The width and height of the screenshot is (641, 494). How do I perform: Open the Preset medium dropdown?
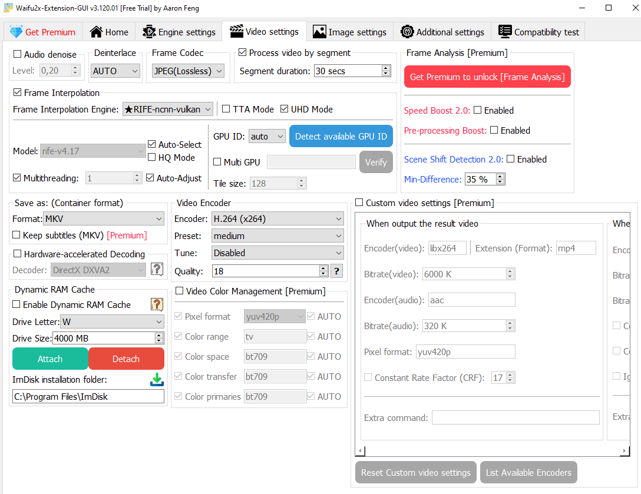click(x=277, y=236)
